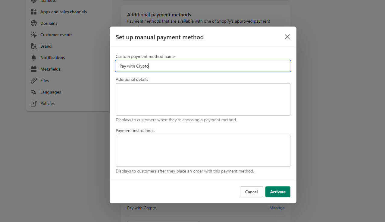Image resolution: width=385 pixels, height=222 pixels.
Task: Click the Policies document icon
Action: tap(34, 103)
